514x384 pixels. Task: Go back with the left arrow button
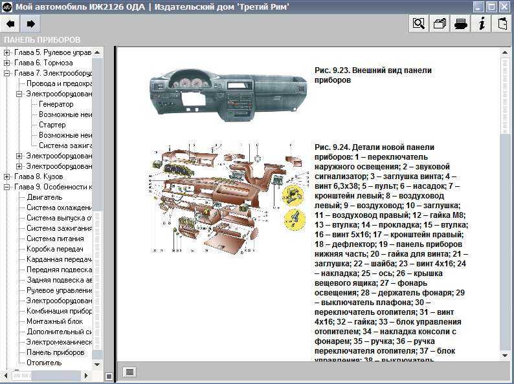(x=10, y=24)
